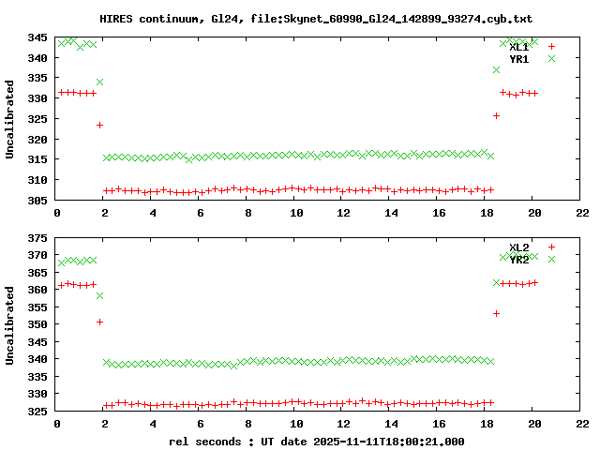Click the YR1 legend label
This screenshot has height=450, width=600.
coord(519,58)
